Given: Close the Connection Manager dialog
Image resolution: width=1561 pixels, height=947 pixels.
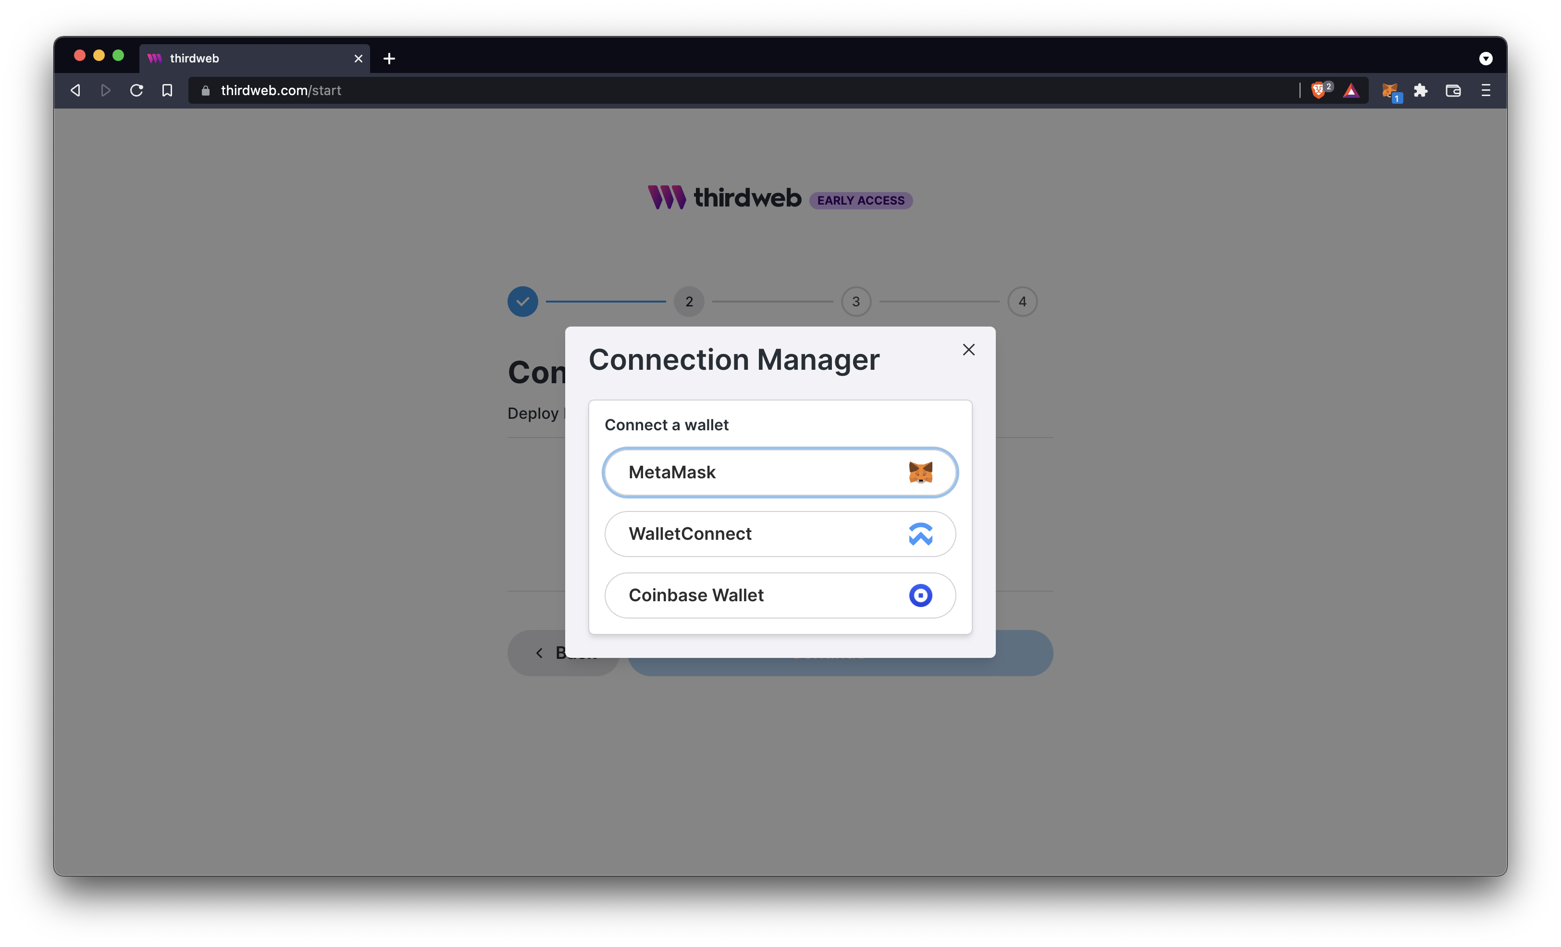Looking at the screenshot, I should point(968,350).
